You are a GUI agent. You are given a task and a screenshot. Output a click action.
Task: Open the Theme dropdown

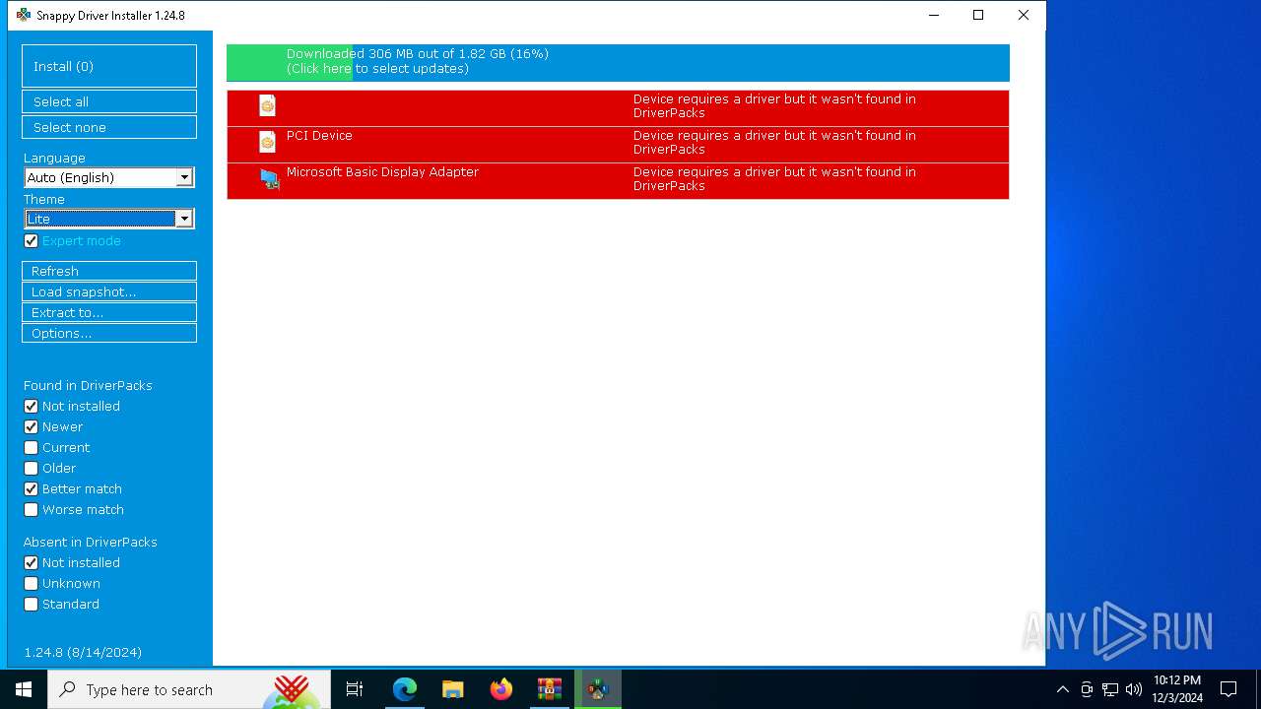[109, 219]
